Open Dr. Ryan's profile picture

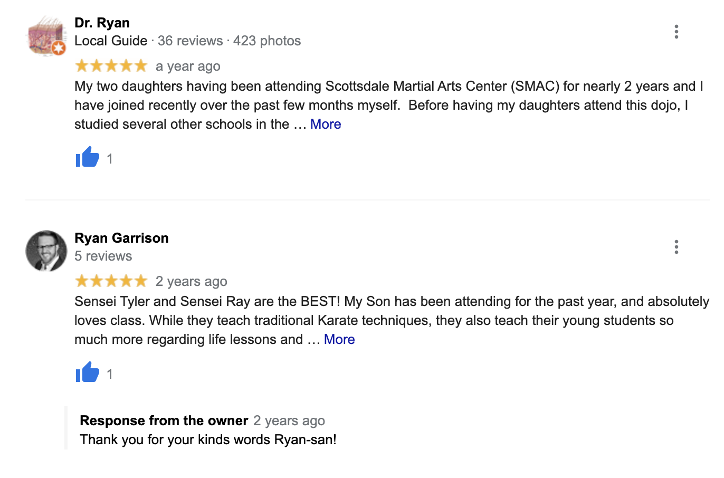point(45,35)
